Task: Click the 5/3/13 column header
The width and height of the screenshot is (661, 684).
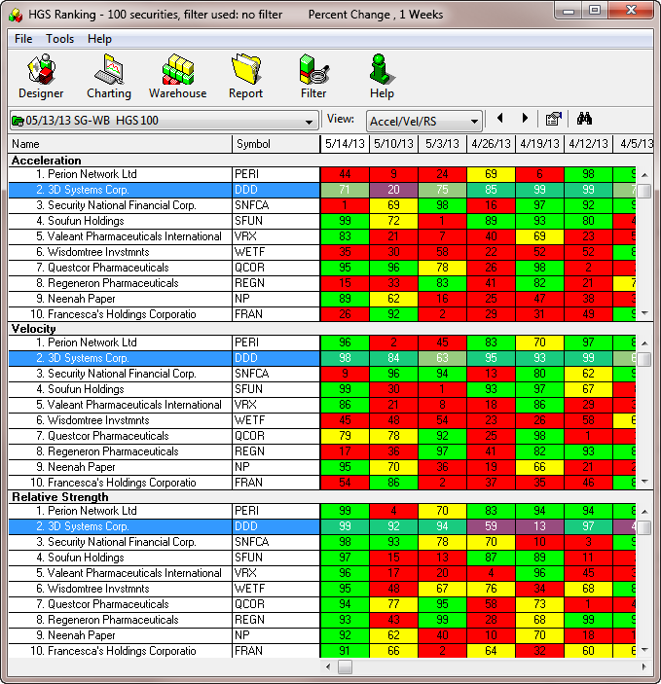Action: [442, 144]
